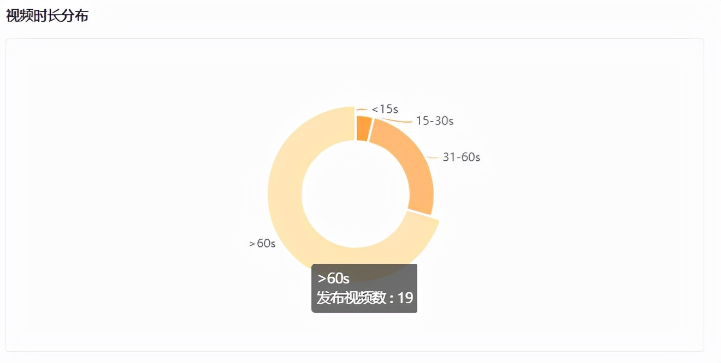Click the "视频时长分布" section title
Screen dimensions: 721x363
point(47,16)
